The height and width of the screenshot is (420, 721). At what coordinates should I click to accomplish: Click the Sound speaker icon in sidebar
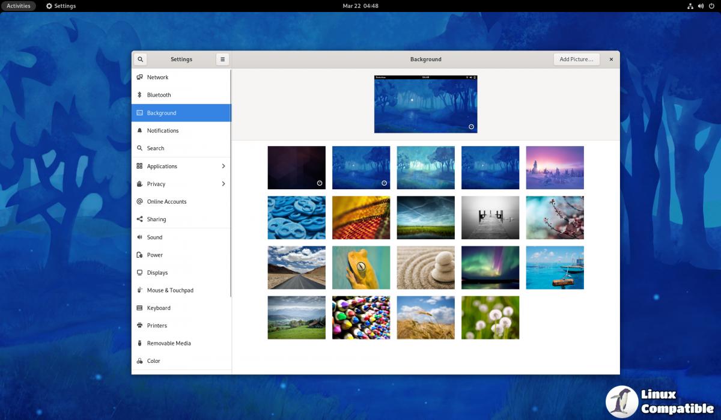pyautogui.click(x=139, y=237)
